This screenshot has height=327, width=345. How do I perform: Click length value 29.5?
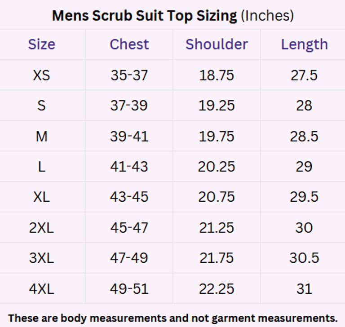(x=304, y=197)
